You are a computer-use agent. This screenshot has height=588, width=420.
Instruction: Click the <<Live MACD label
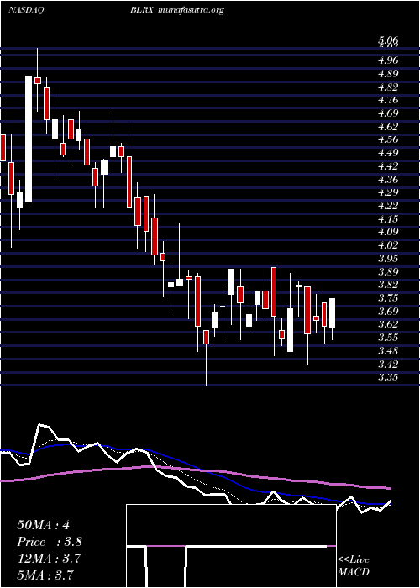pyautogui.click(x=354, y=566)
